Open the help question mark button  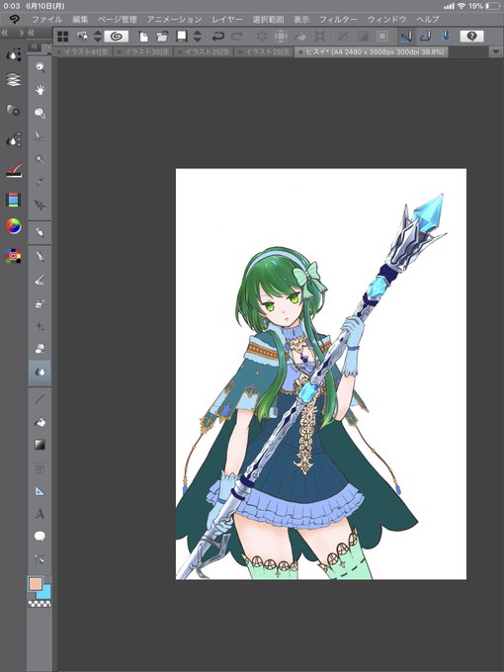[x=471, y=37]
